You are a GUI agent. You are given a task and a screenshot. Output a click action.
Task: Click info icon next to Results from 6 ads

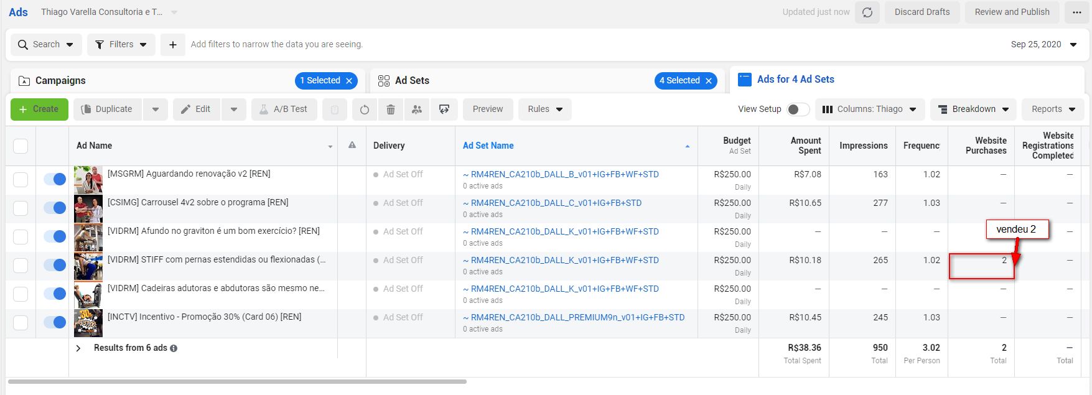(x=174, y=348)
